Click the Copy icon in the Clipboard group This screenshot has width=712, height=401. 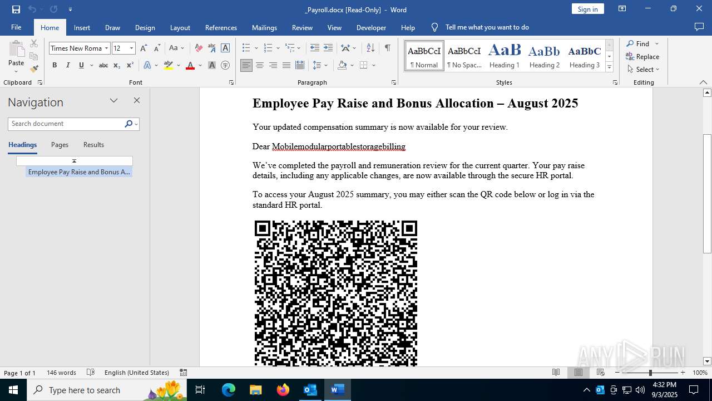(34, 56)
